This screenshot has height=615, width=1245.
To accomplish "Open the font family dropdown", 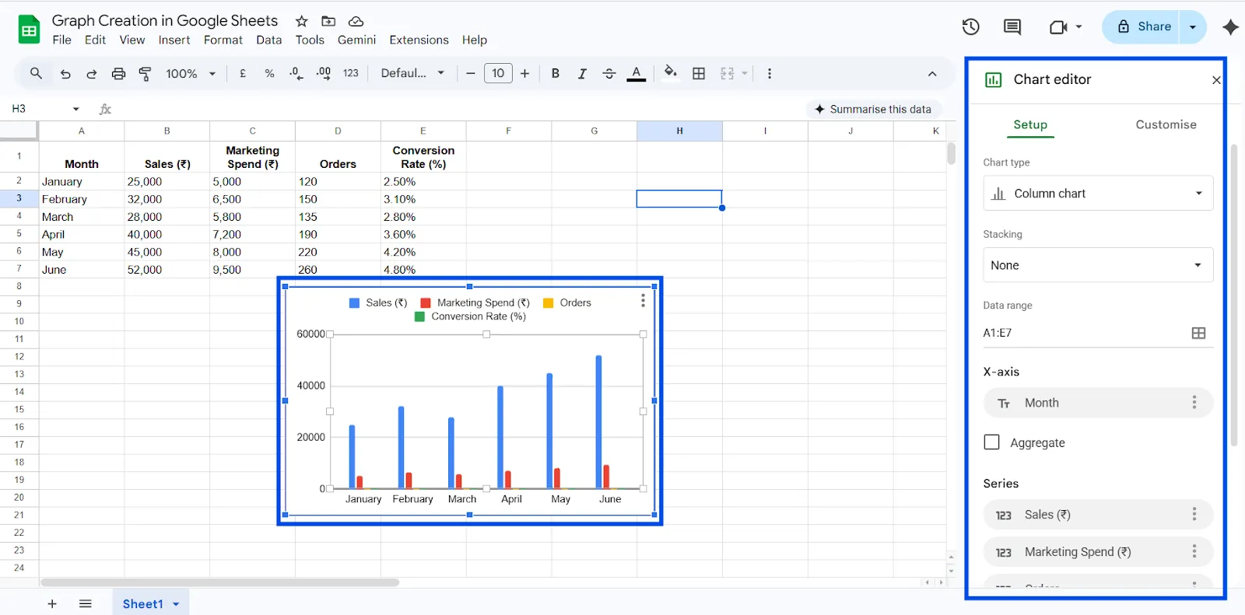I will click(412, 73).
